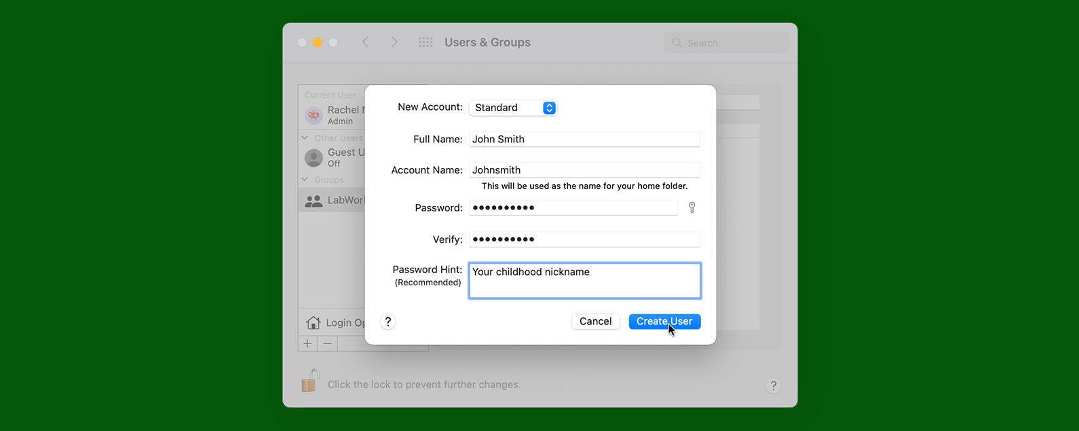Click the LabWork group icon
The image size is (1079, 431).
pyautogui.click(x=314, y=201)
